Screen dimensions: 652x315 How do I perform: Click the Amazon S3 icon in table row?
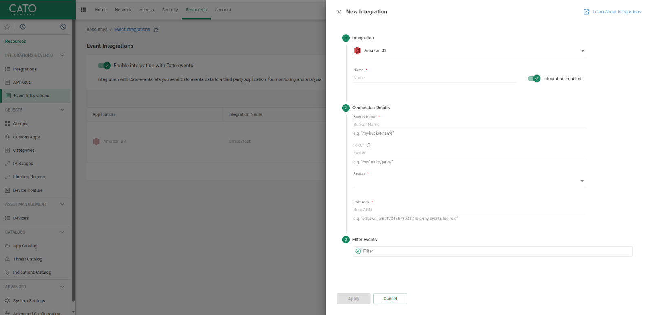[97, 142]
